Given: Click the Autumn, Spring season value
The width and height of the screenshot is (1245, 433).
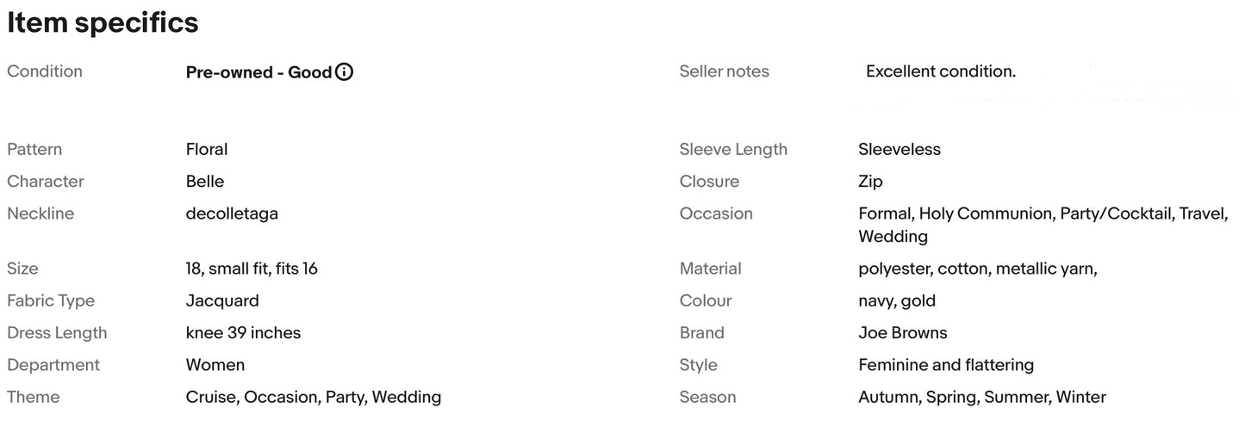Looking at the screenshot, I should [x=981, y=397].
